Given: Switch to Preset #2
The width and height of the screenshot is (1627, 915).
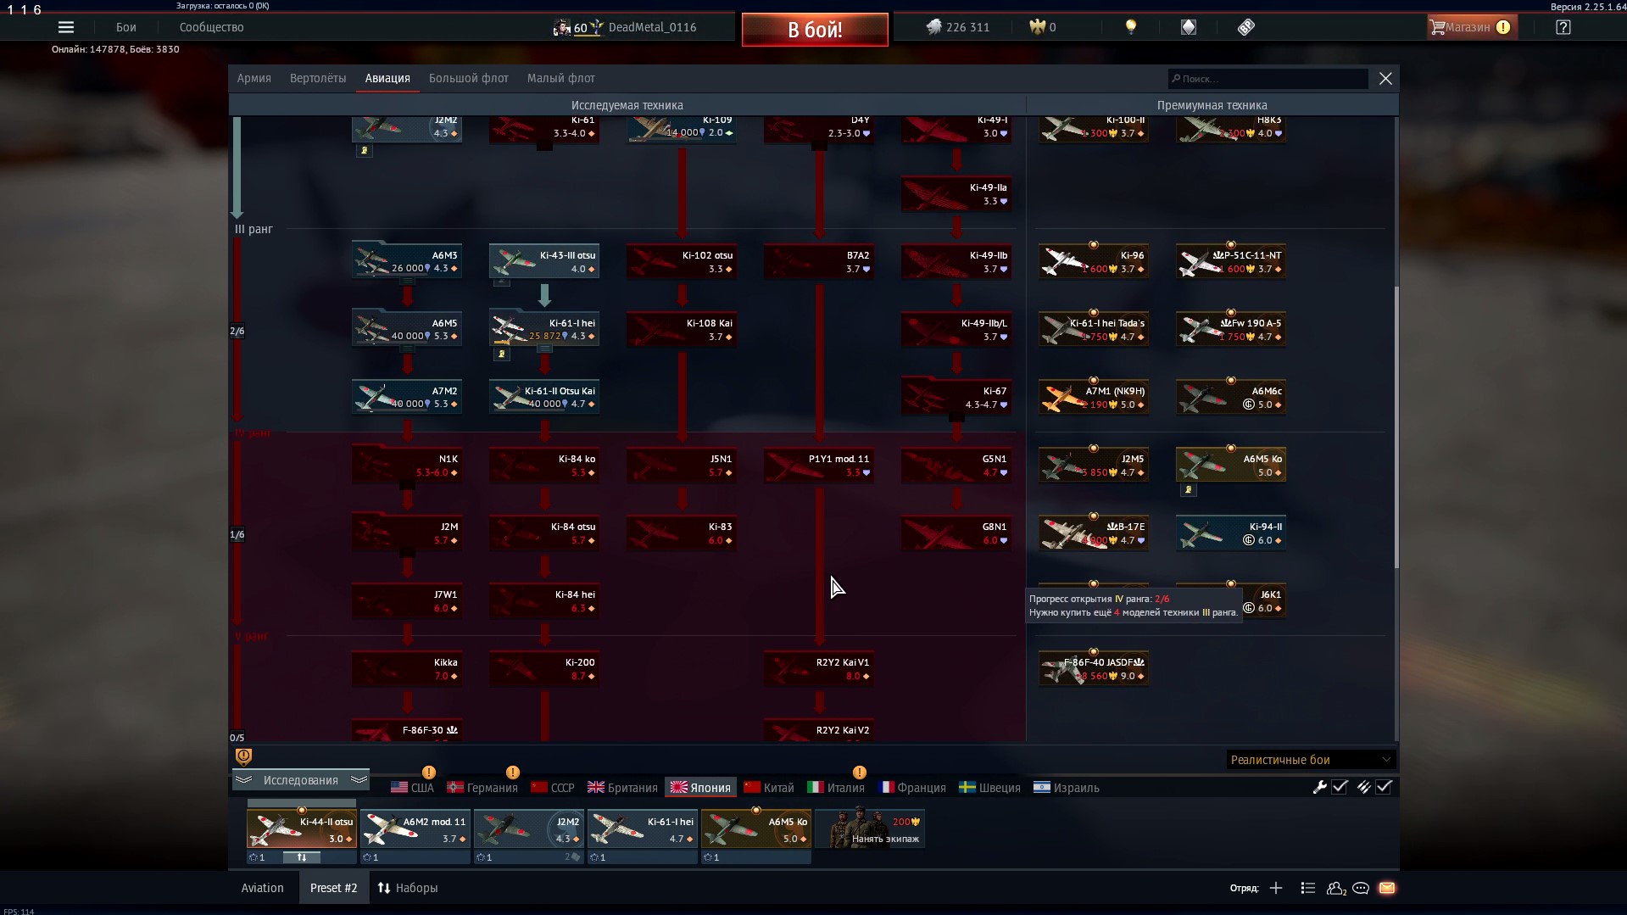Looking at the screenshot, I should (x=334, y=888).
